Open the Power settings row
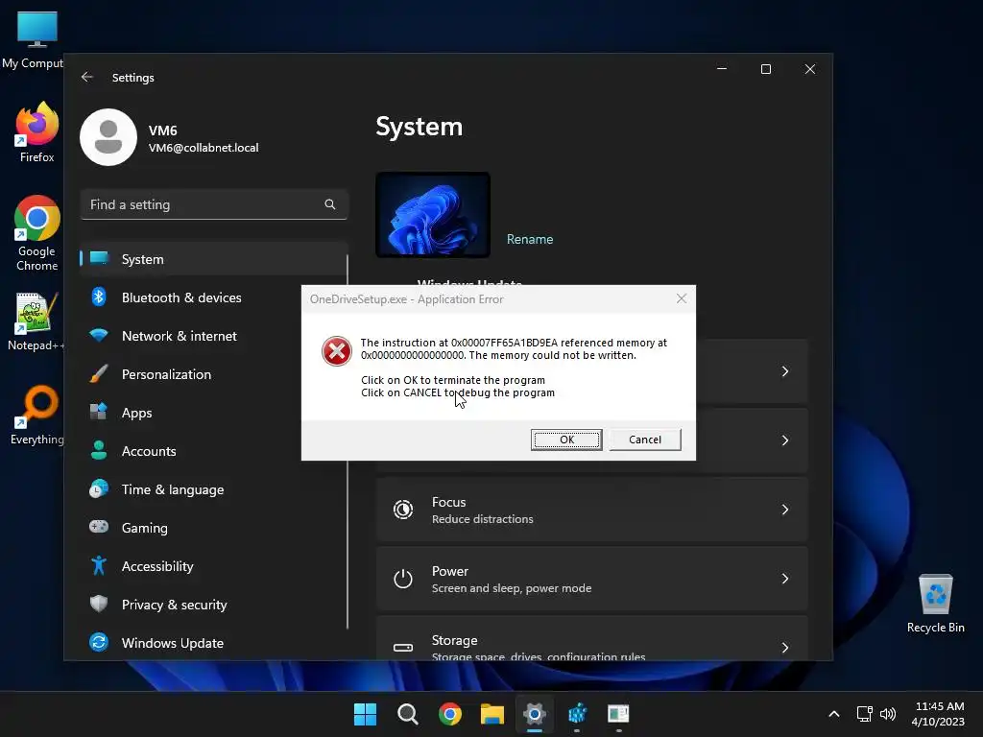Image resolution: width=983 pixels, height=737 pixels. pyautogui.click(x=591, y=579)
